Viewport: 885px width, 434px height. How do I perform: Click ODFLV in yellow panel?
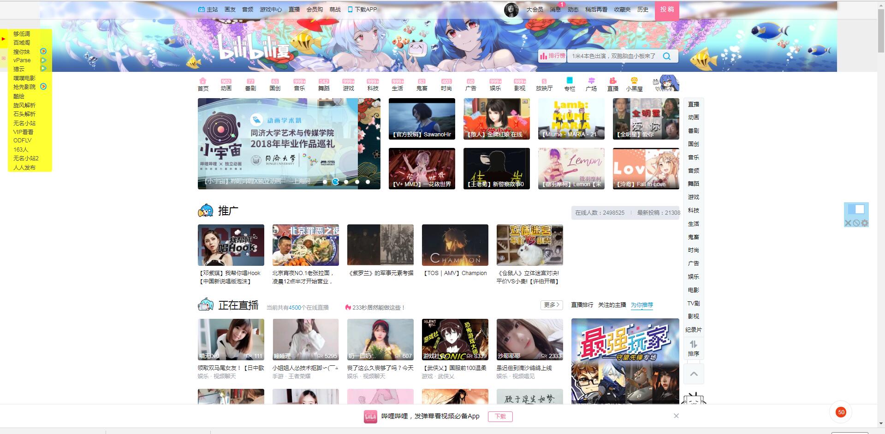(23, 141)
